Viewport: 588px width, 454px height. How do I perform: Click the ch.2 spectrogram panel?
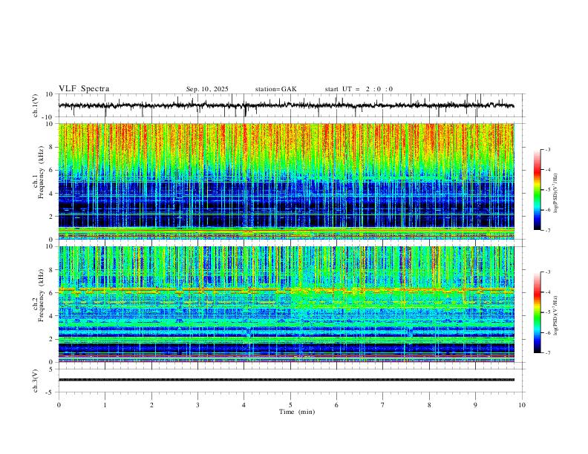(286, 304)
